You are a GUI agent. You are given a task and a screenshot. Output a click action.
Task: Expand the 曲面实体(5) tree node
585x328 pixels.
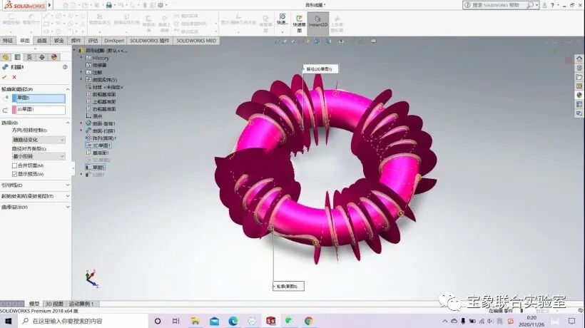click(x=81, y=79)
